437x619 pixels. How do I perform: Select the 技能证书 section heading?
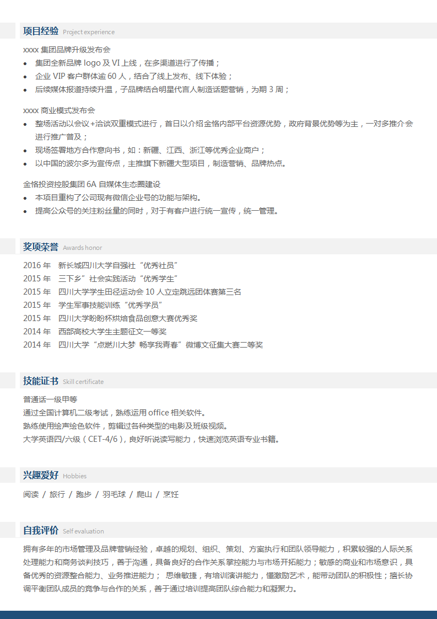pos(40,381)
